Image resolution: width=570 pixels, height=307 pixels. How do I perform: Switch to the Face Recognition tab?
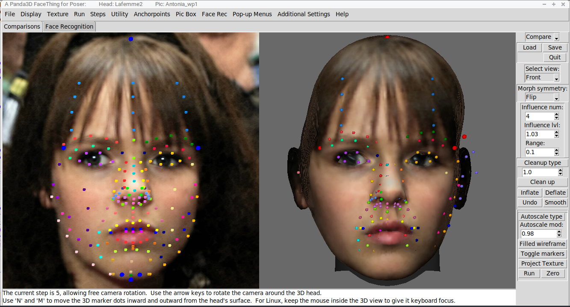point(69,26)
